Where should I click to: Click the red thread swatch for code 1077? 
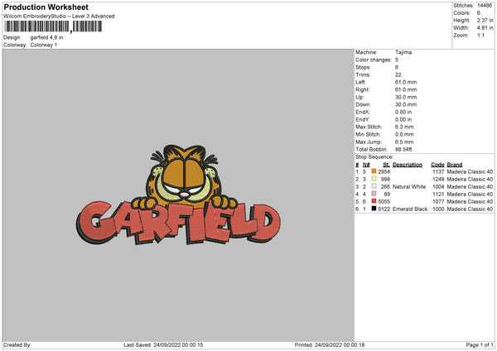click(374, 201)
